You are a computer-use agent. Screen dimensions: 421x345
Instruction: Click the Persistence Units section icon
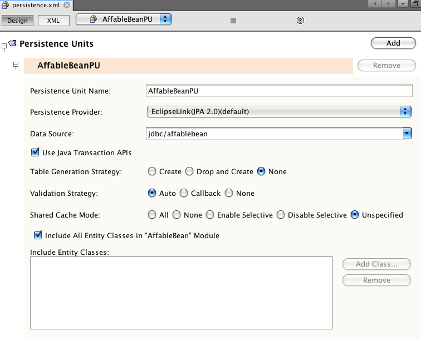coord(13,43)
